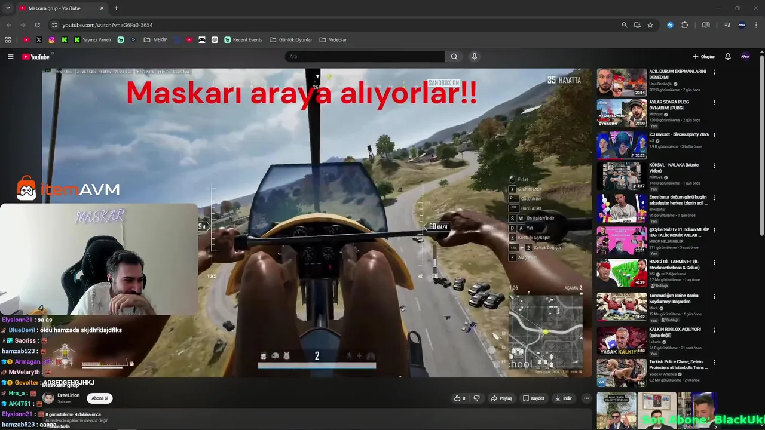Open the HANGİ DİL TAHMİN ET video
Viewport: 765px width, 430px height.
[622, 273]
